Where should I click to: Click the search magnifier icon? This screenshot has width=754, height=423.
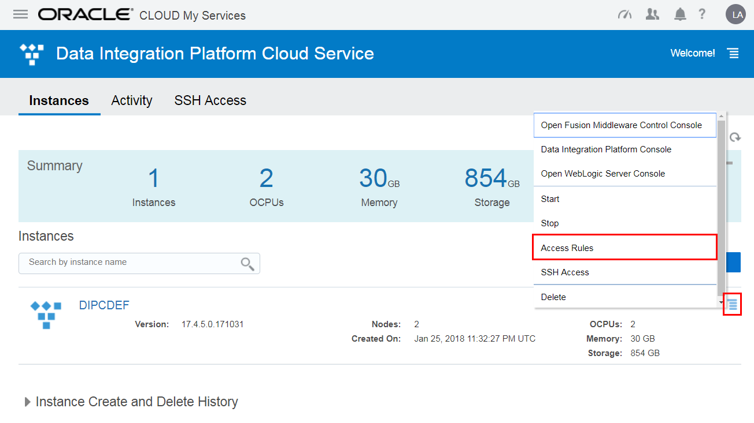247,263
